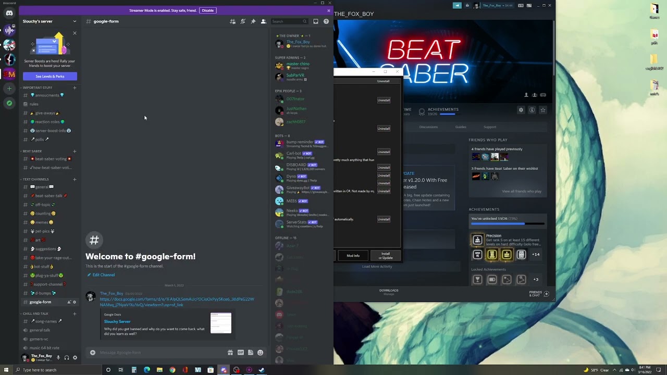The image size is (667, 375).
Task: Open the Discussions tab in Steam
Action: (428, 127)
